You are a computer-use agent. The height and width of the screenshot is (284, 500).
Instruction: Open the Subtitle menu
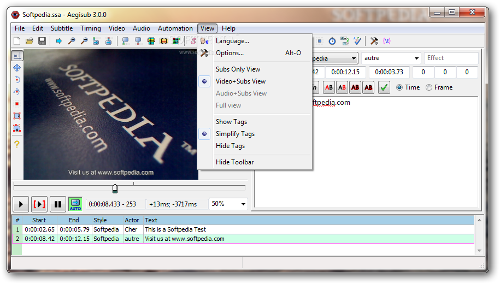click(62, 28)
